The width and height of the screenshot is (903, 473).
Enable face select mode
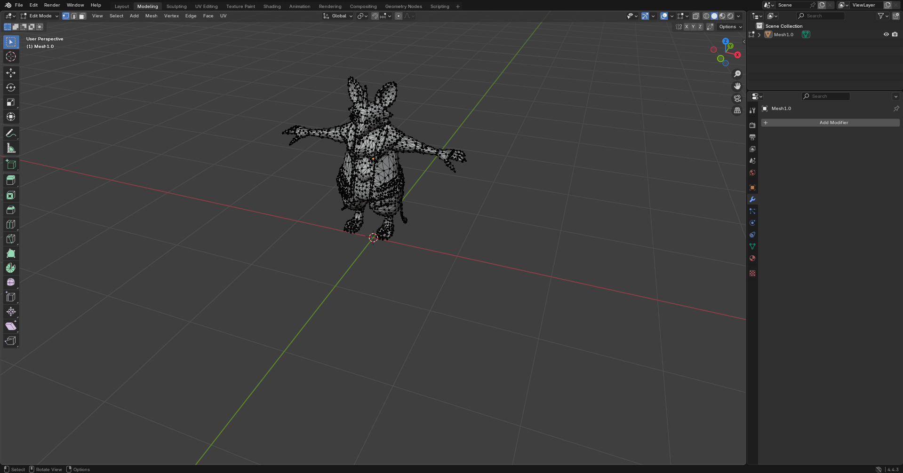click(x=82, y=16)
